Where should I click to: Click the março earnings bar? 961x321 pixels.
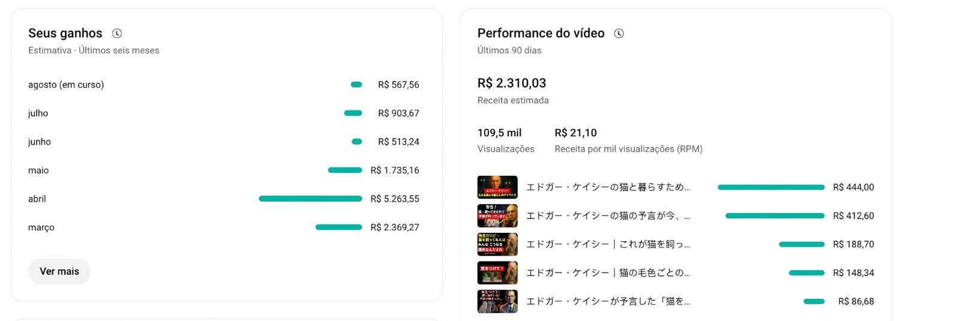pyautogui.click(x=339, y=227)
